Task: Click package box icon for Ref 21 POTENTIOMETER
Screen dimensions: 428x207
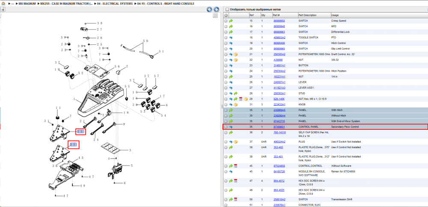Action: click(235, 54)
